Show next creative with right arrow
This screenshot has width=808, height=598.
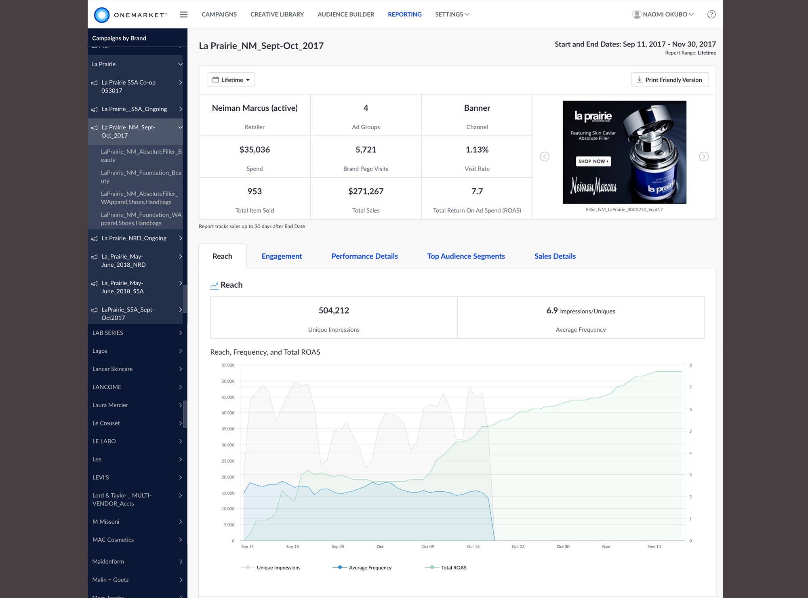click(x=704, y=157)
